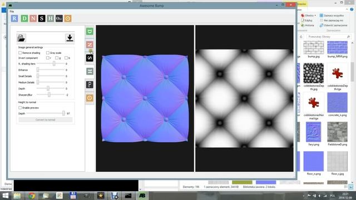356x200 pixels.
Task: Select concrete_n.png thumbnail in Explorer
Action: (338, 102)
